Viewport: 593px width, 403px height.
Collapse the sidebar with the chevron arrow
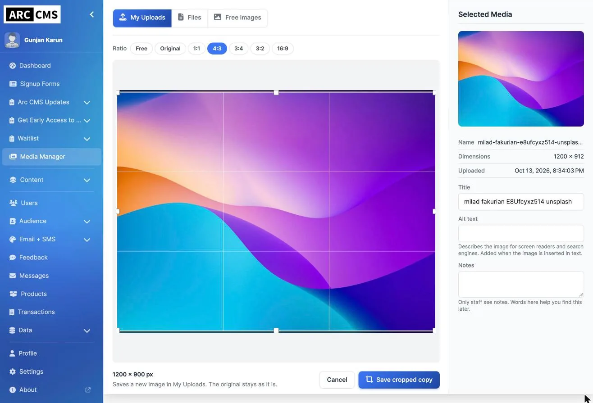click(x=91, y=14)
